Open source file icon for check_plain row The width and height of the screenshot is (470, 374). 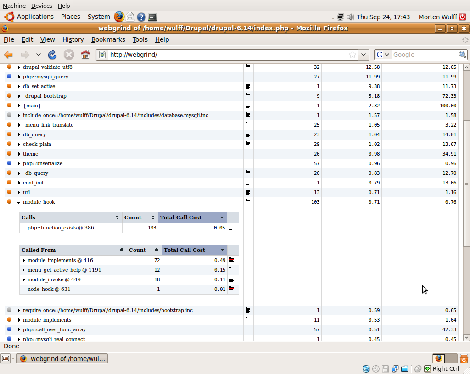coord(247,144)
